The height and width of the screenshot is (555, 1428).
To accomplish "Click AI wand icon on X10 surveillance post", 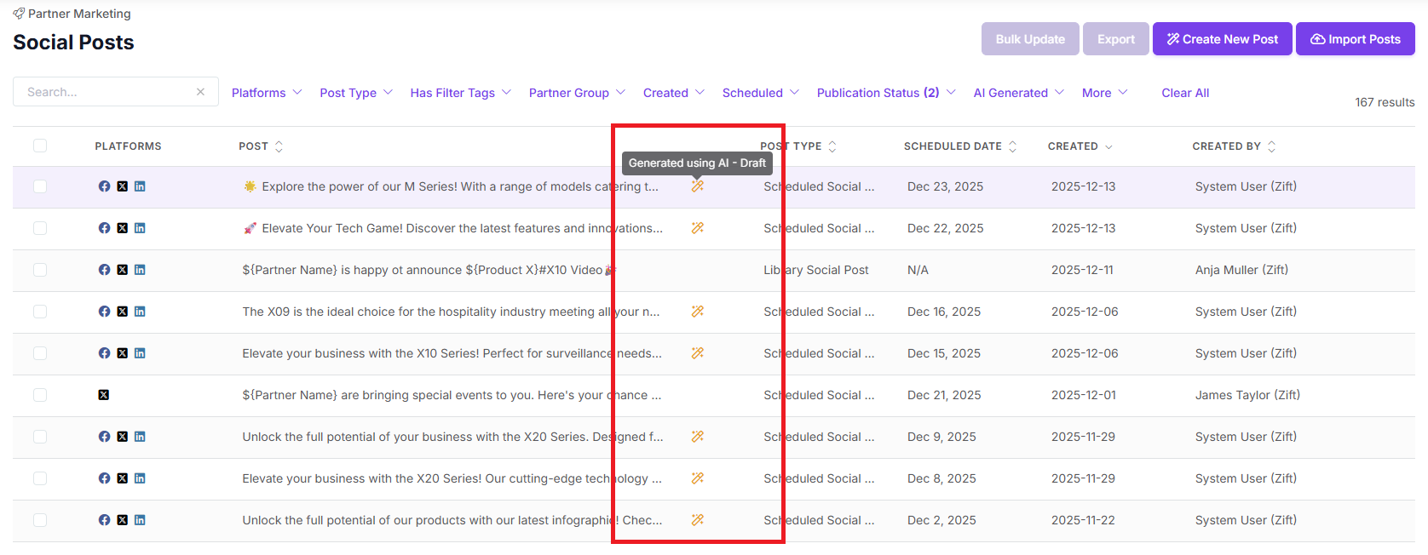I will click(697, 353).
